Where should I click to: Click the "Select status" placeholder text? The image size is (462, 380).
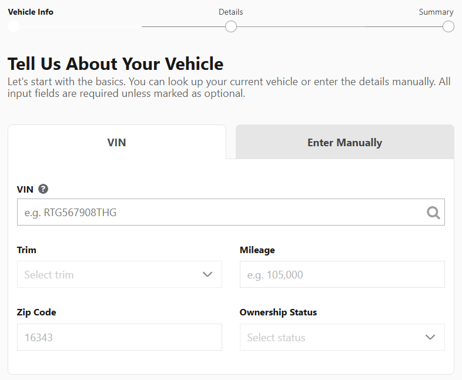(x=276, y=337)
